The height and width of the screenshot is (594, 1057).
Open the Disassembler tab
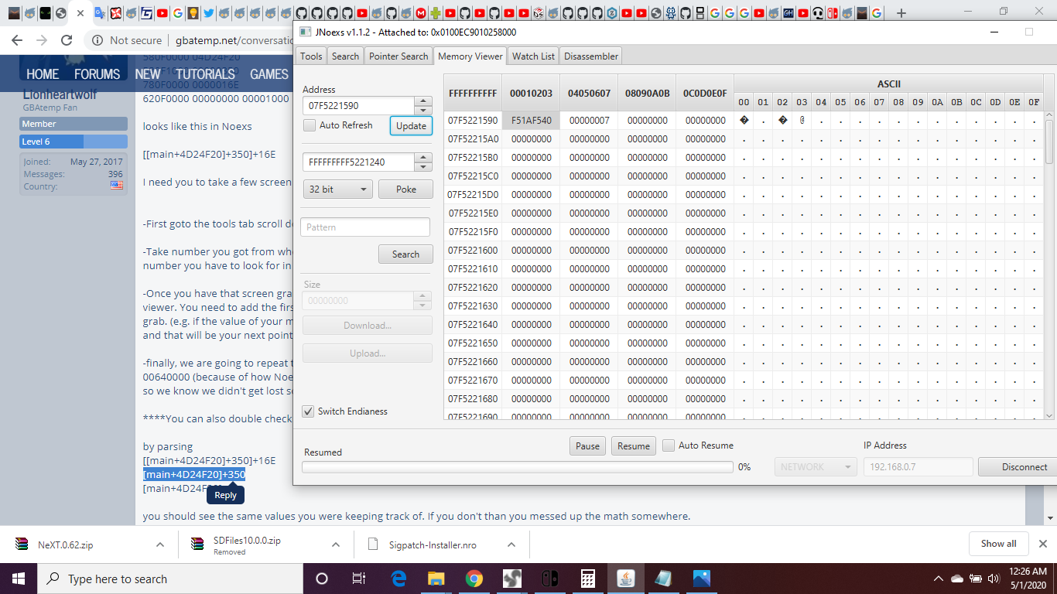coord(591,56)
